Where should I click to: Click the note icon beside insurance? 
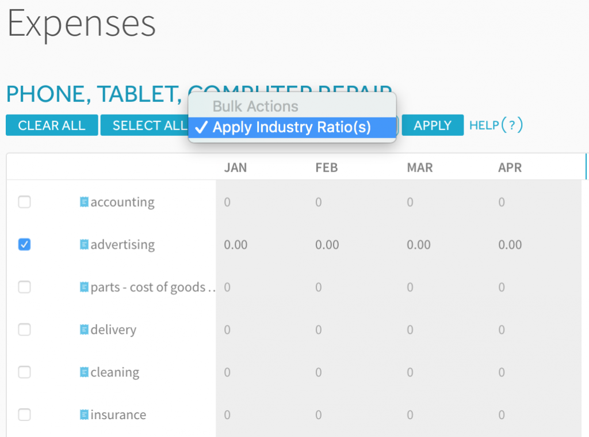[x=84, y=415]
